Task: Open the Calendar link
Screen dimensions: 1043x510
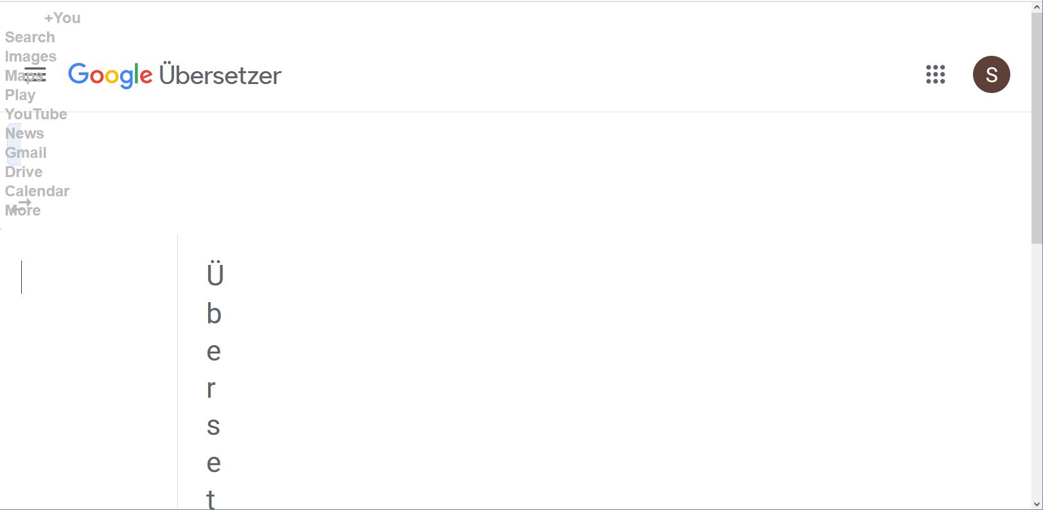Action: click(37, 191)
